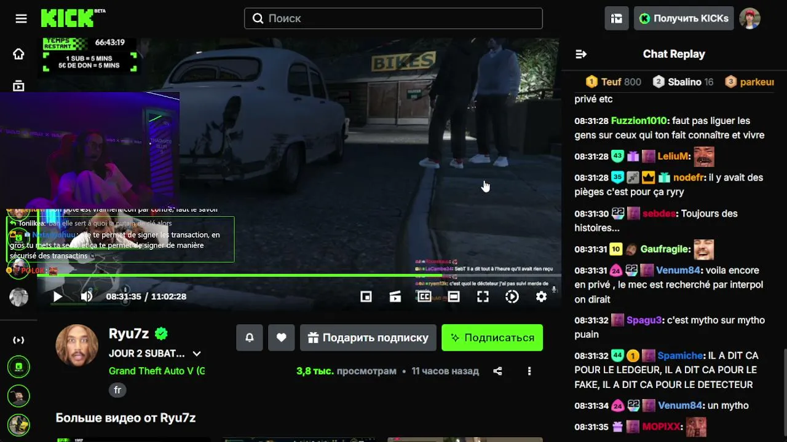Click the Больше видео от Ryu7z heading

click(125, 418)
